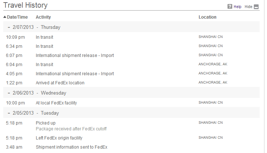The width and height of the screenshot is (267, 153).
Task: Select the Arrived at FedEx location entry
Action: pyautogui.click(x=60, y=83)
